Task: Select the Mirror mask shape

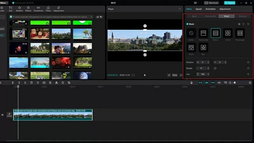Action: pos(216,33)
